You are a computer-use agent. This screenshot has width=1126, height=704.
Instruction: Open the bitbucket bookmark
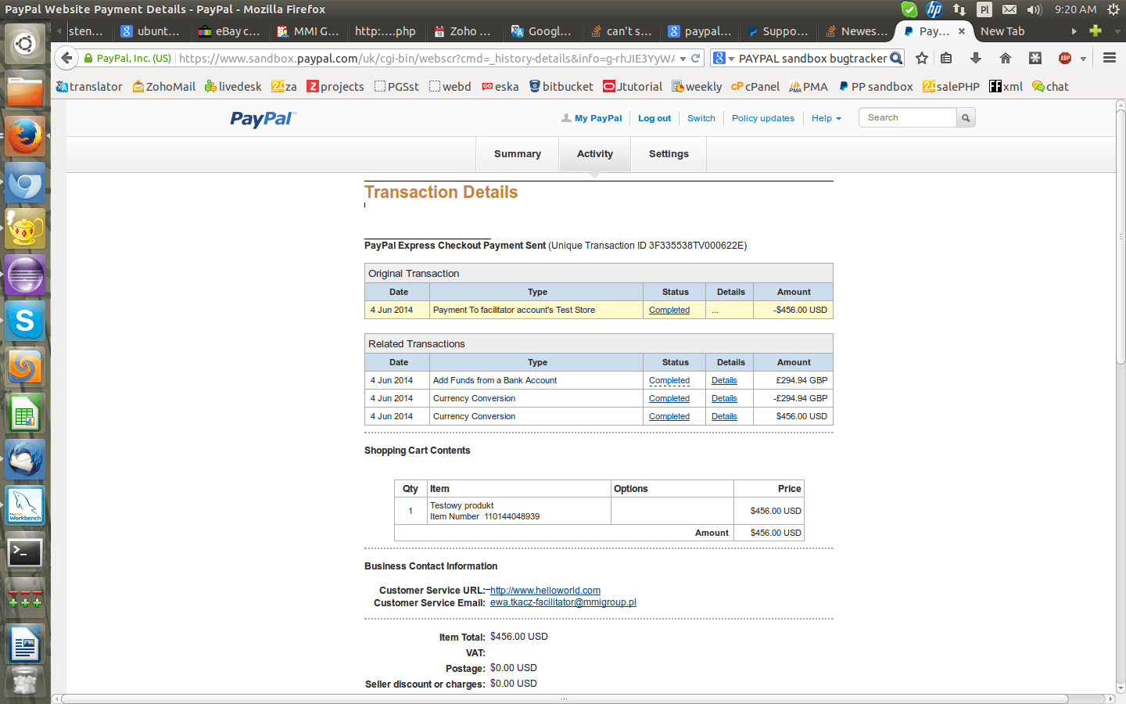pyautogui.click(x=561, y=87)
